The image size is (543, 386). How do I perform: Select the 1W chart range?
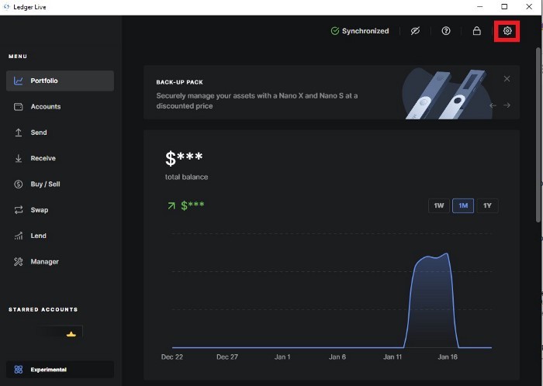click(x=439, y=206)
